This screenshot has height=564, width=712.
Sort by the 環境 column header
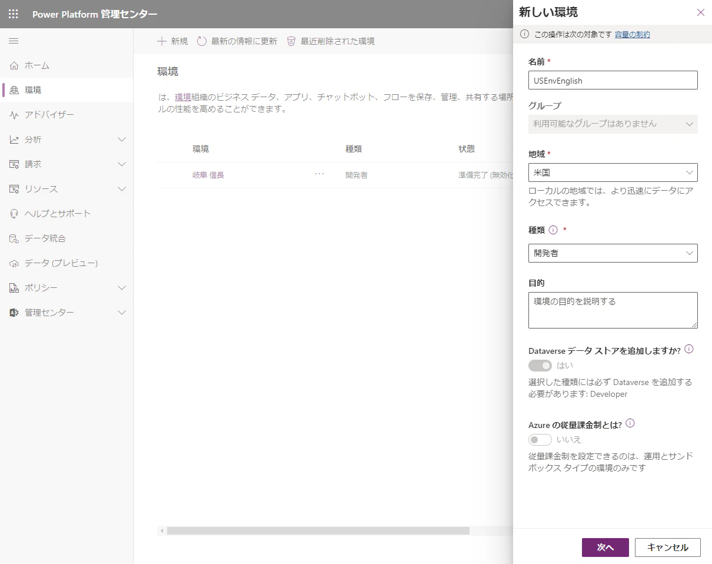point(201,149)
